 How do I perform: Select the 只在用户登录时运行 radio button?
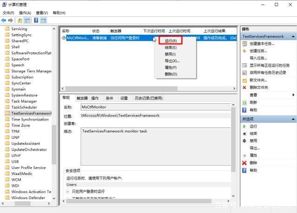pos(68,192)
